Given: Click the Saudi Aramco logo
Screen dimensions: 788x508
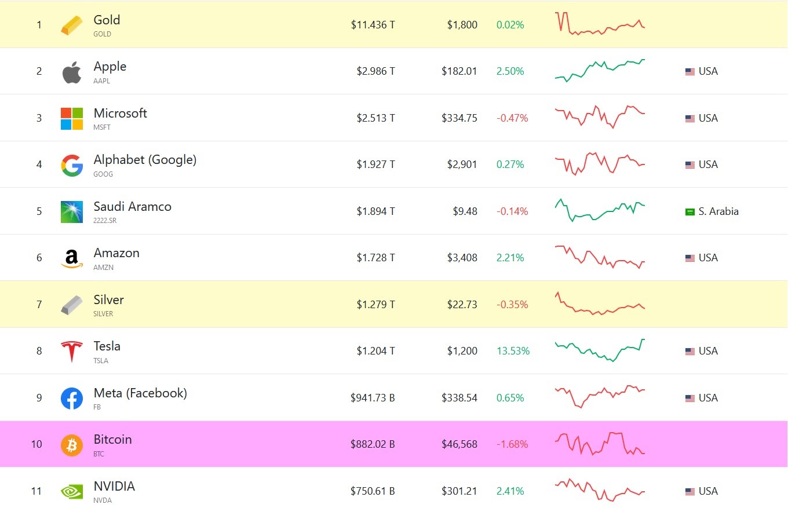Looking at the screenshot, I should coord(72,211).
